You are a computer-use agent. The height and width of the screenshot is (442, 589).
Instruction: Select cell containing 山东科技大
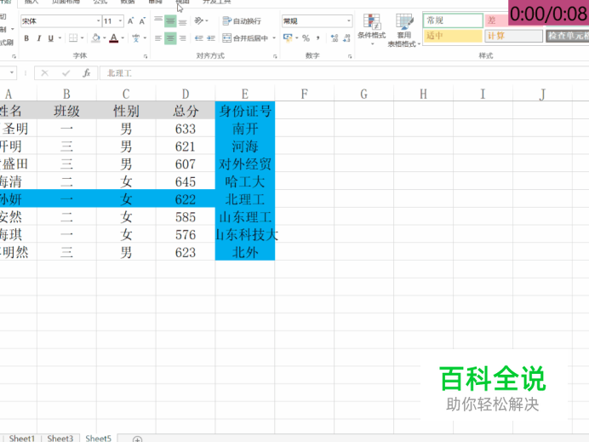pyautogui.click(x=245, y=234)
